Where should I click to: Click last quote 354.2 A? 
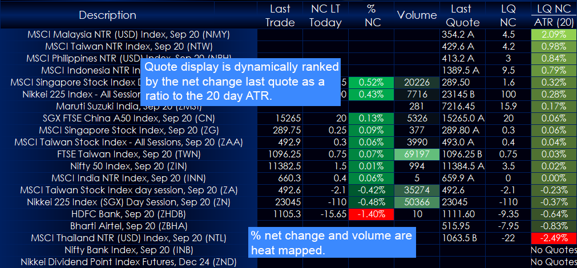(462, 35)
